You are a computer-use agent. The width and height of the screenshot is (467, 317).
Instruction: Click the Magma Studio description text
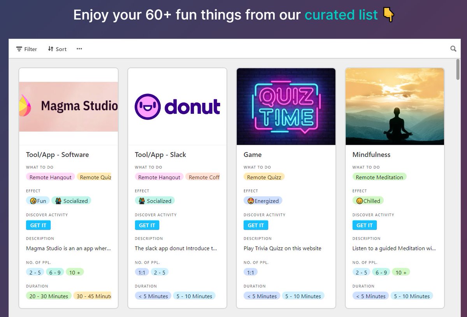pos(68,248)
